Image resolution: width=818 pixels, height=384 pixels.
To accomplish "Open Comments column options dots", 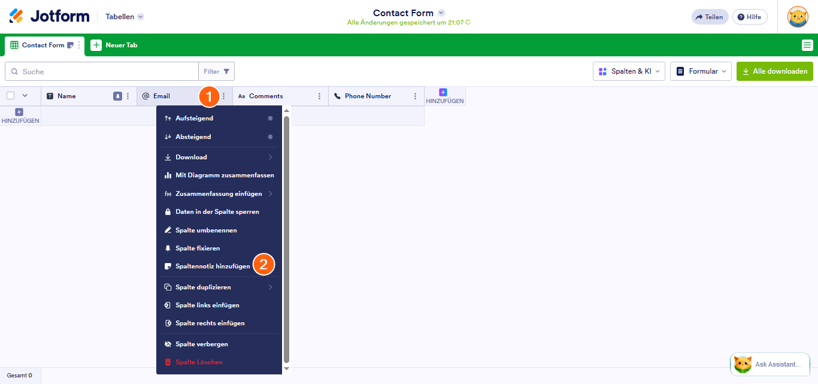I will [319, 96].
